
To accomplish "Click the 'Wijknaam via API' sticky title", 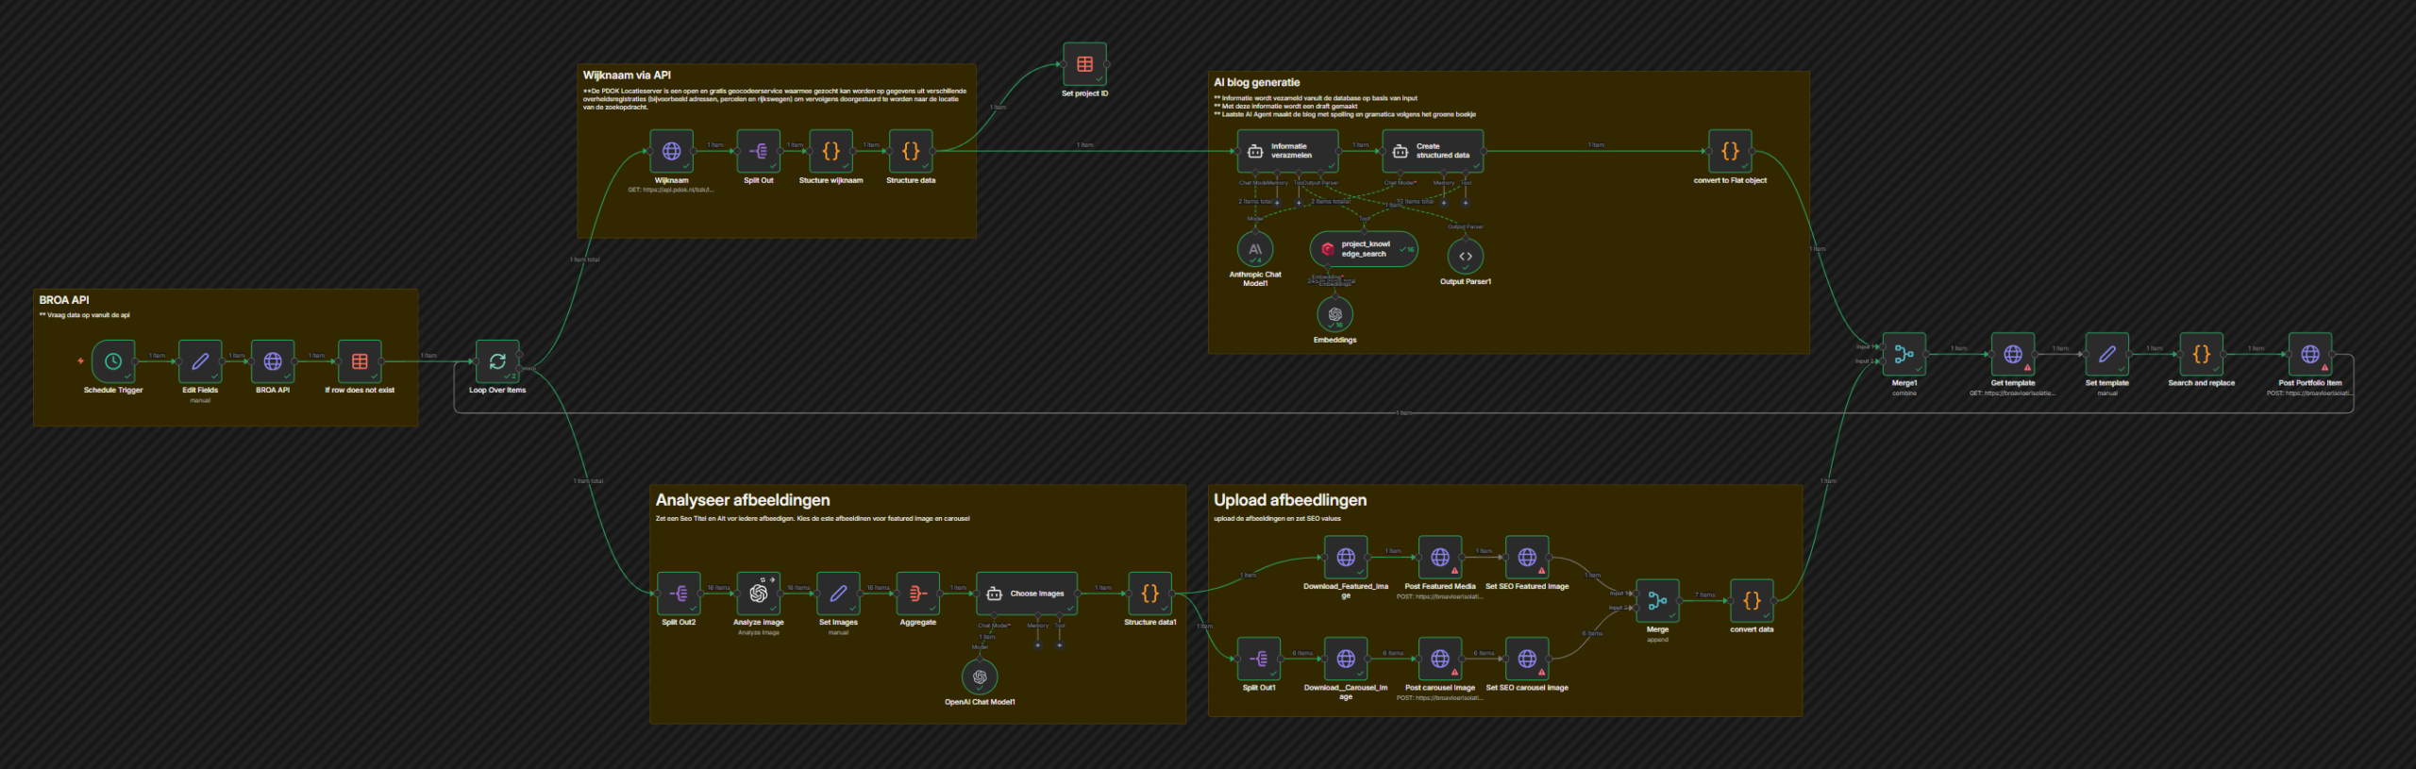I will 627,75.
